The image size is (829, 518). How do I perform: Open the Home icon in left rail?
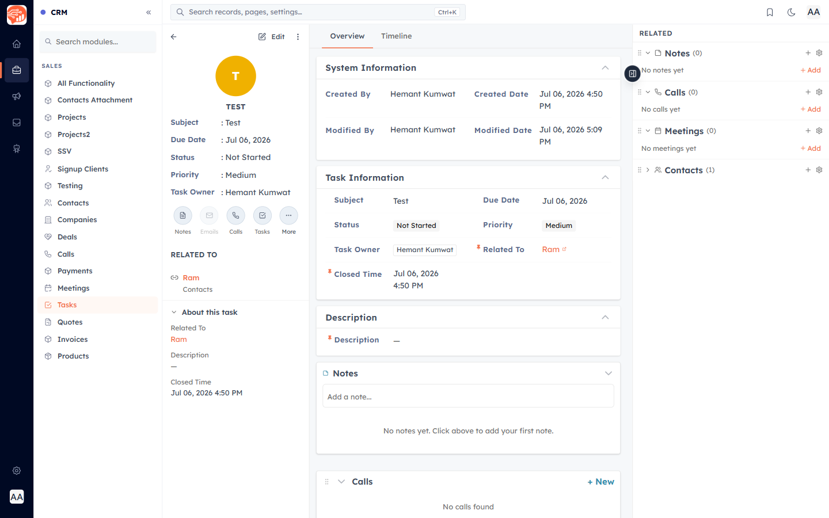click(17, 44)
